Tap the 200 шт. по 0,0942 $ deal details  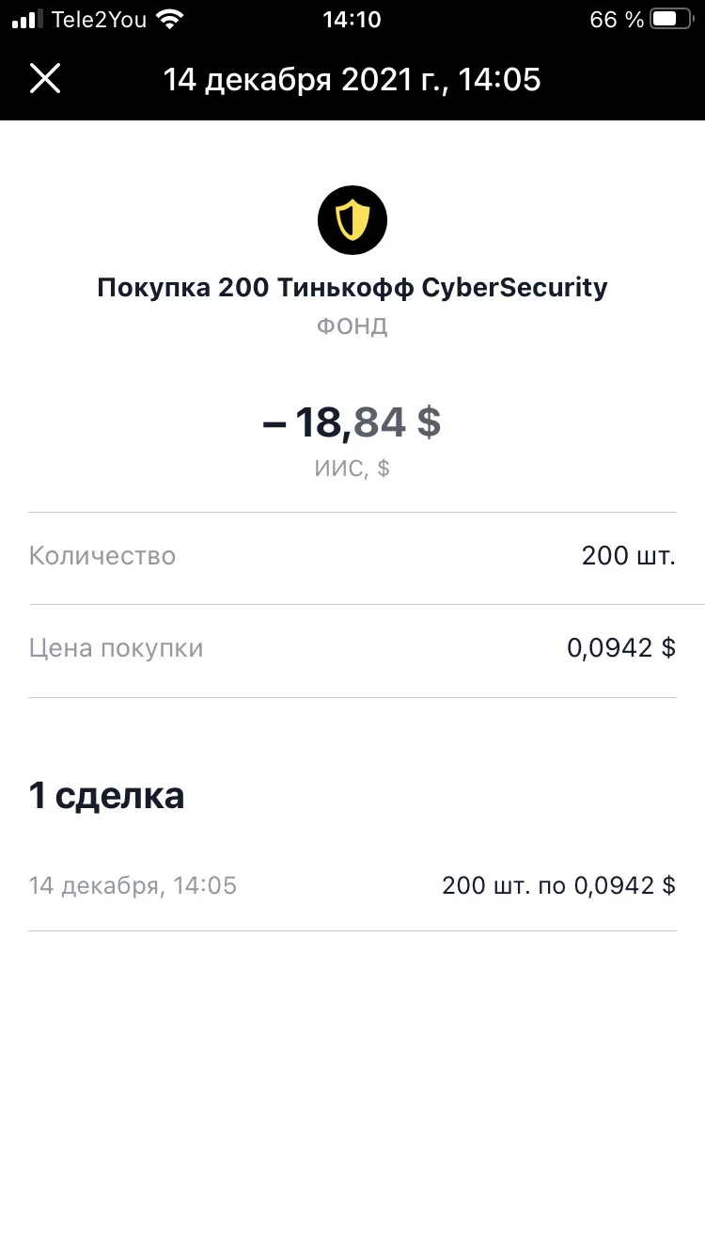coord(559,885)
